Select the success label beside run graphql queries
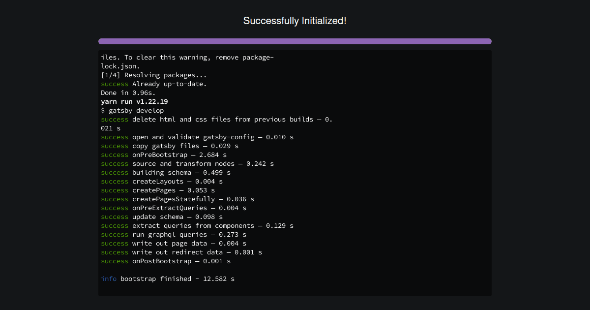Image resolution: width=590 pixels, height=310 pixels. click(x=115, y=234)
